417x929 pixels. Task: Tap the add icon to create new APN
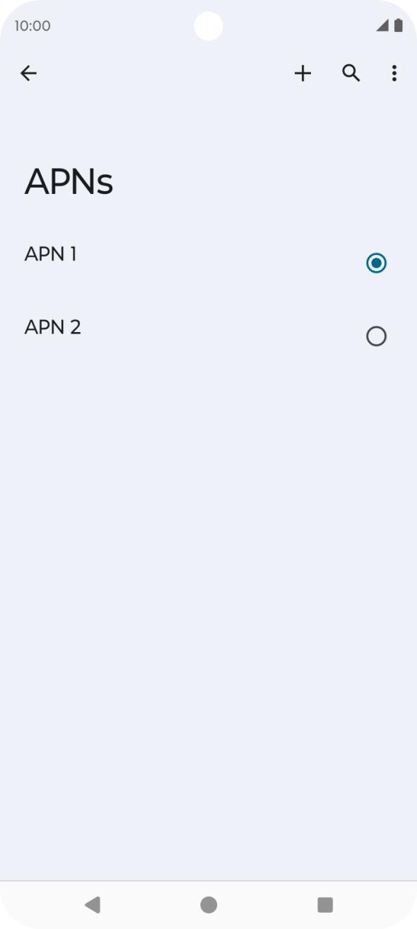pos(303,73)
